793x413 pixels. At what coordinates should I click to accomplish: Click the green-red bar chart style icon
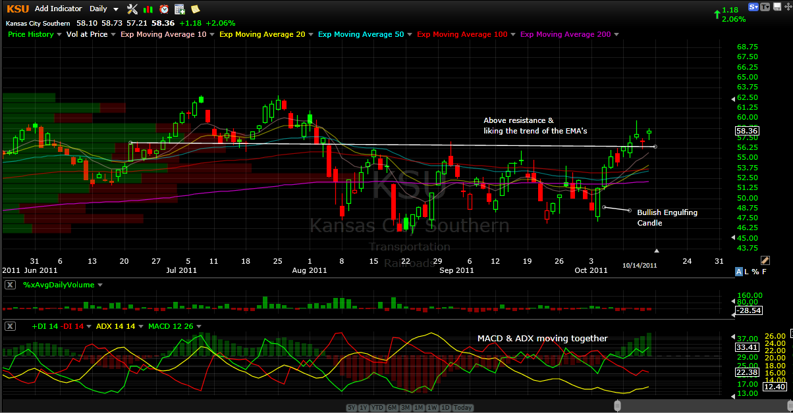[148, 9]
